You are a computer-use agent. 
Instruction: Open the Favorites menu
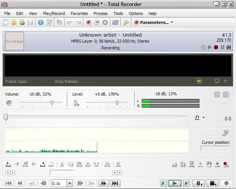79,13
